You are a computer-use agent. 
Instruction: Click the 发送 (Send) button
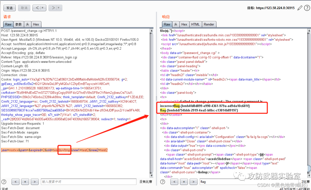10,8
